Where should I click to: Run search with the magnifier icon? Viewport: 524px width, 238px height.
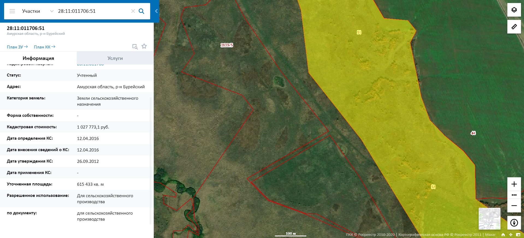point(141,11)
